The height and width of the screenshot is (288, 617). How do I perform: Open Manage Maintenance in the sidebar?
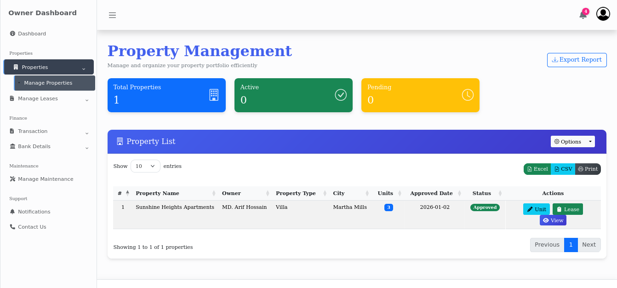point(45,179)
